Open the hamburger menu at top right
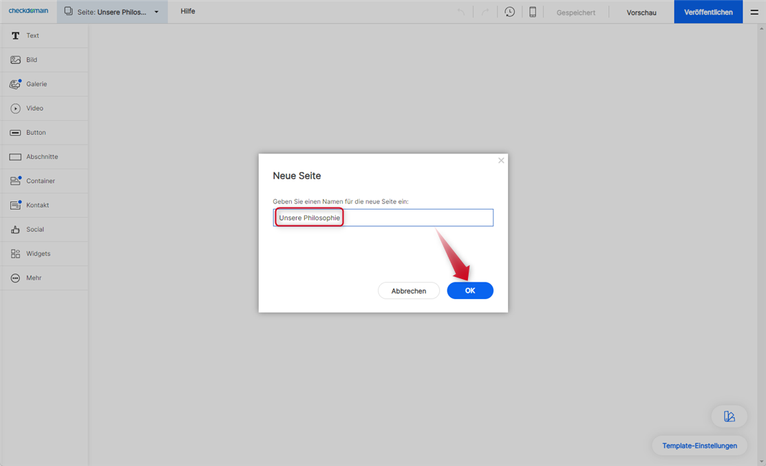This screenshot has height=466, width=766. click(x=754, y=12)
